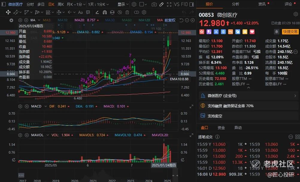The height and width of the screenshot is (182, 300).
Task: Remove the MA indicator with X
Action: click(26, 20)
